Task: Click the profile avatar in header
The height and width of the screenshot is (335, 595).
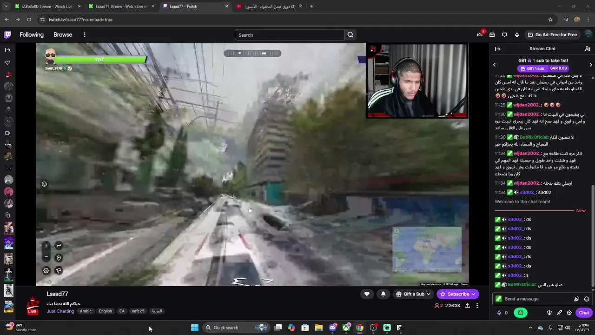Action: tap(588, 35)
